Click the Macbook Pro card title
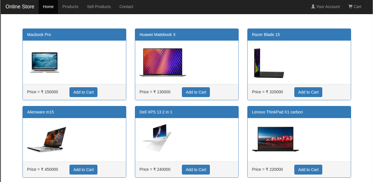 (39, 35)
